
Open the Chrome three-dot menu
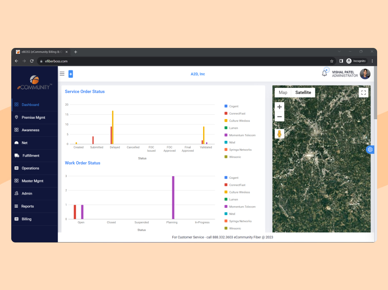click(372, 61)
